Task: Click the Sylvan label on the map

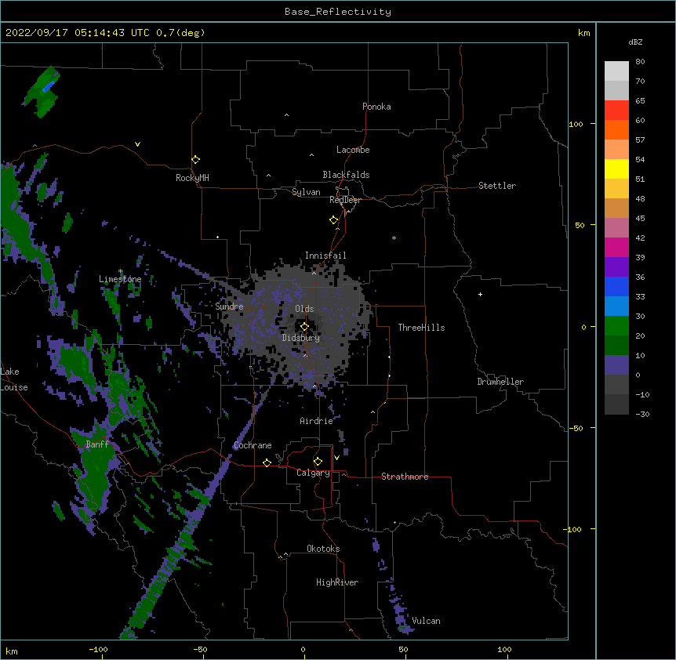Action: click(306, 192)
